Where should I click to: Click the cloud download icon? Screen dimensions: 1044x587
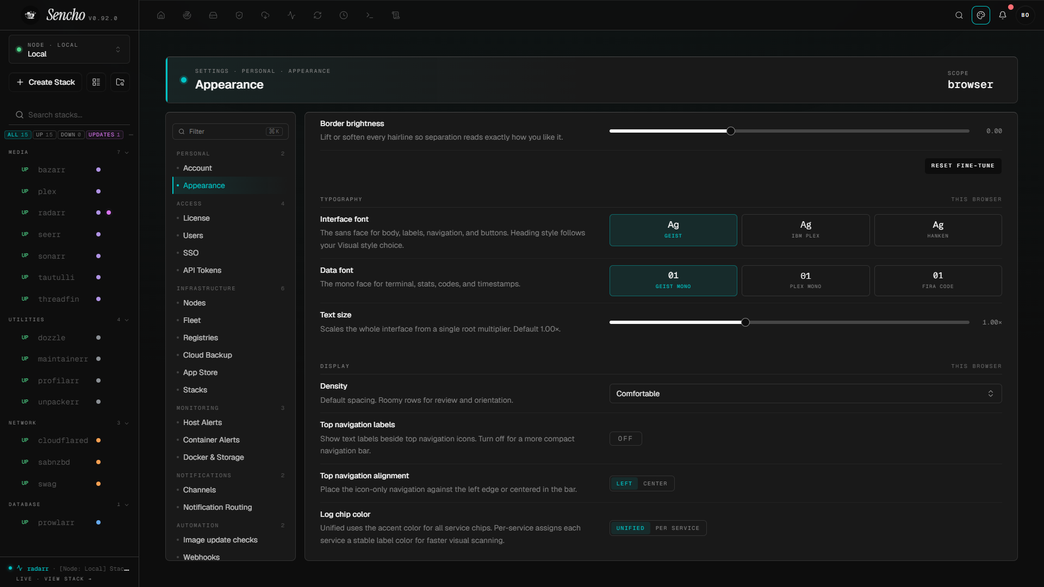tap(265, 15)
